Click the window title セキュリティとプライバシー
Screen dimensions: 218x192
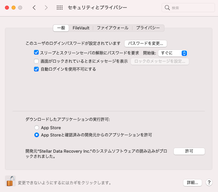tap(97, 8)
